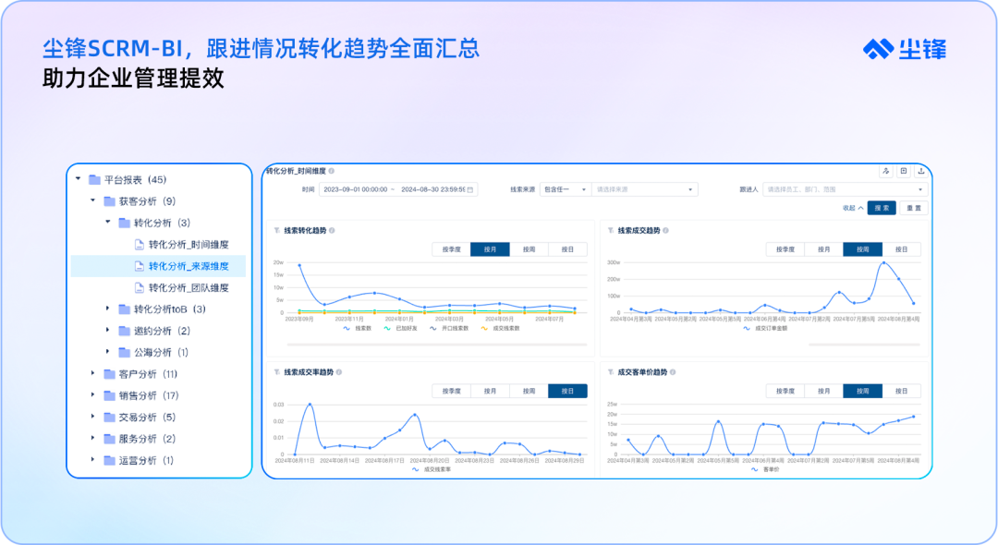The height and width of the screenshot is (545, 998).
Task: Click document icon of 转化分析_来源维度 report
Action: 140,266
